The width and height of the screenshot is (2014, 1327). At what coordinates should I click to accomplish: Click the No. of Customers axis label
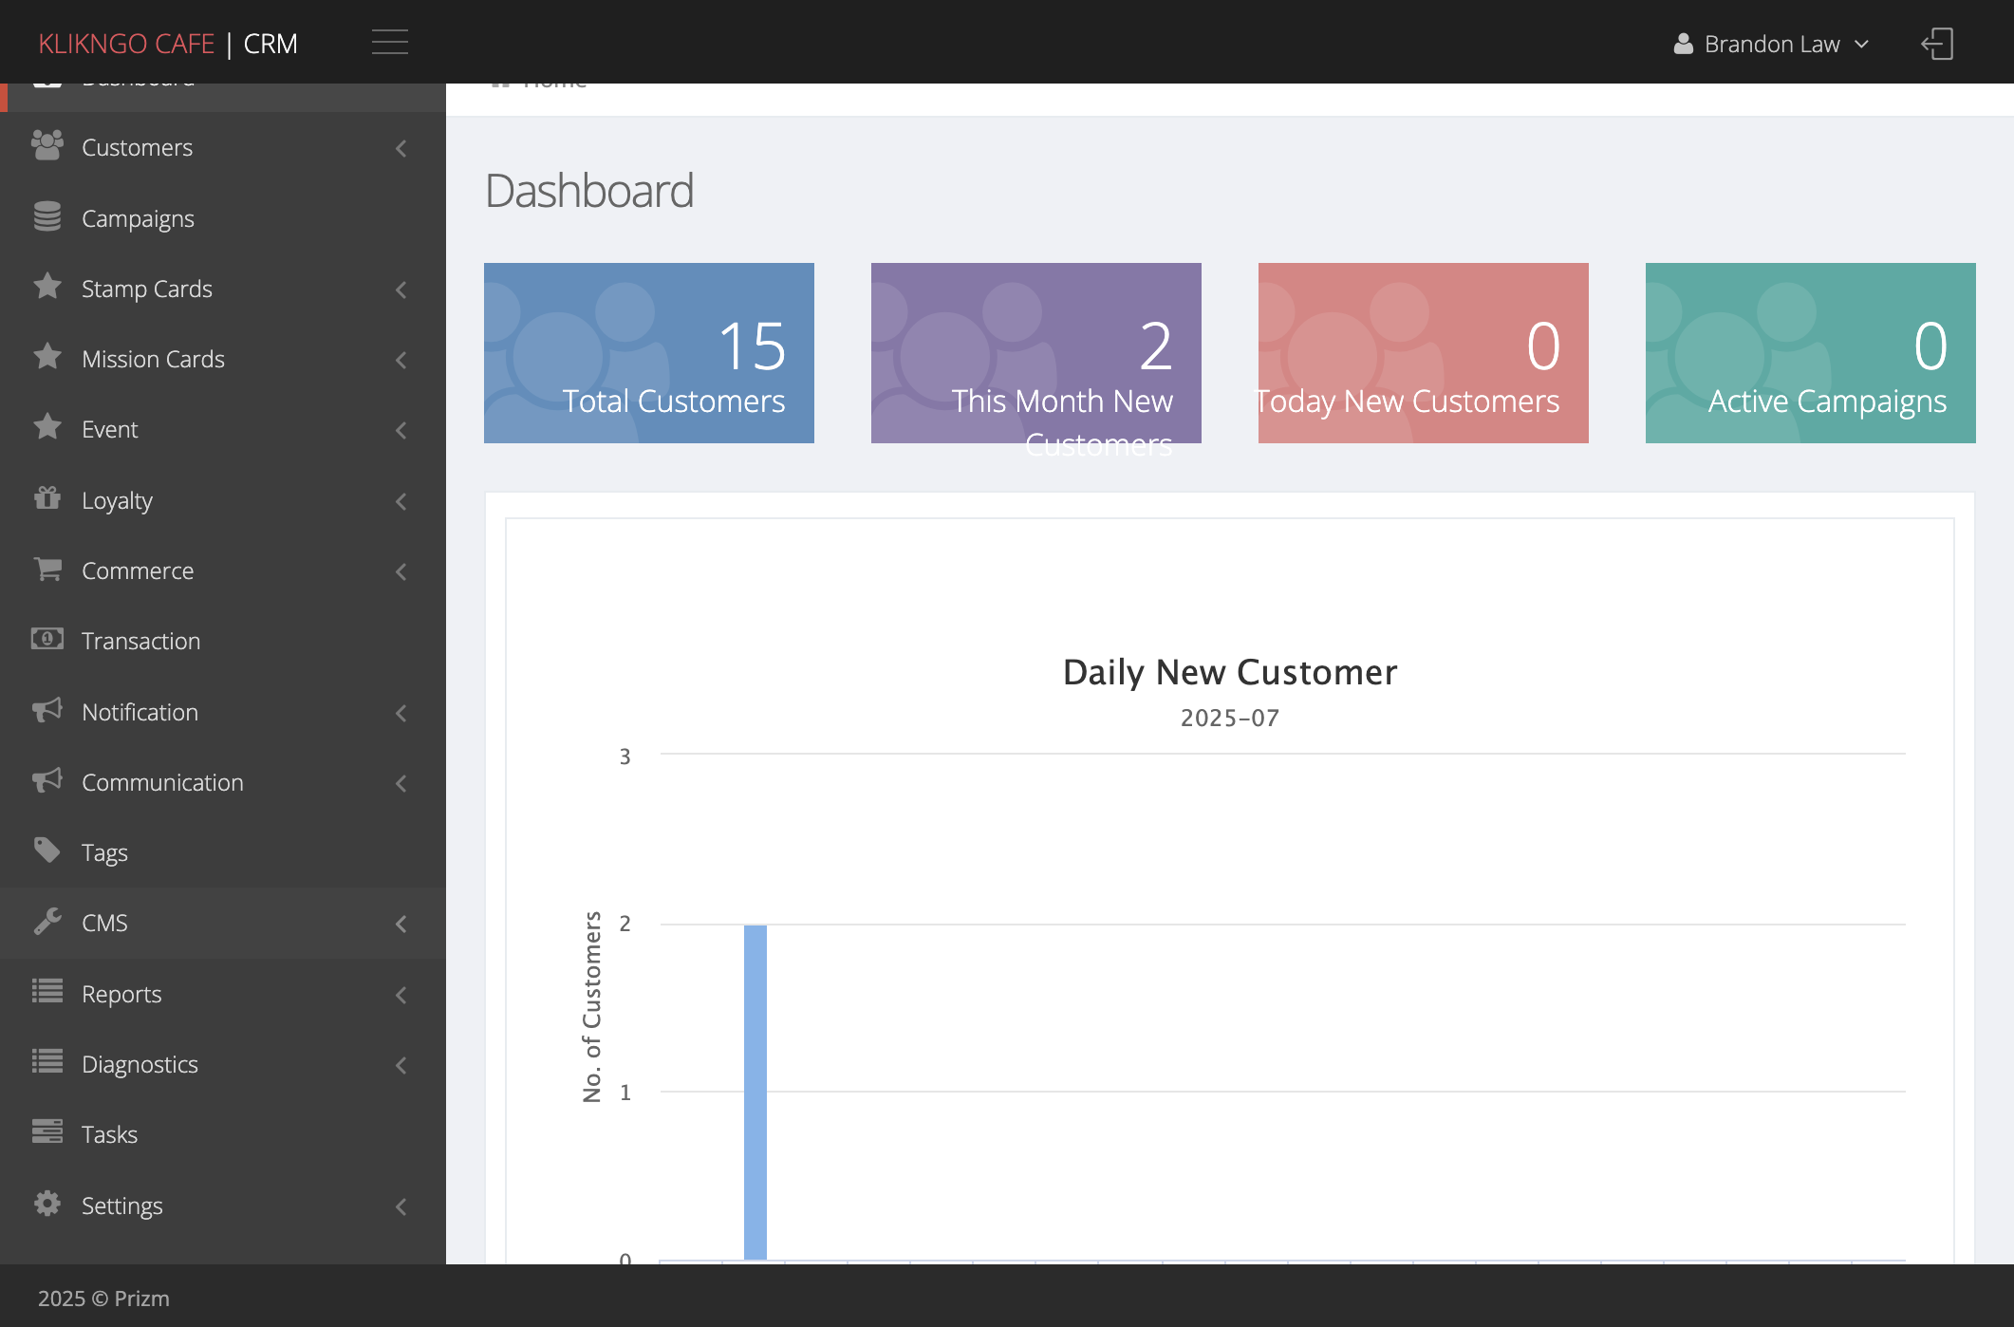tap(592, 1007)
